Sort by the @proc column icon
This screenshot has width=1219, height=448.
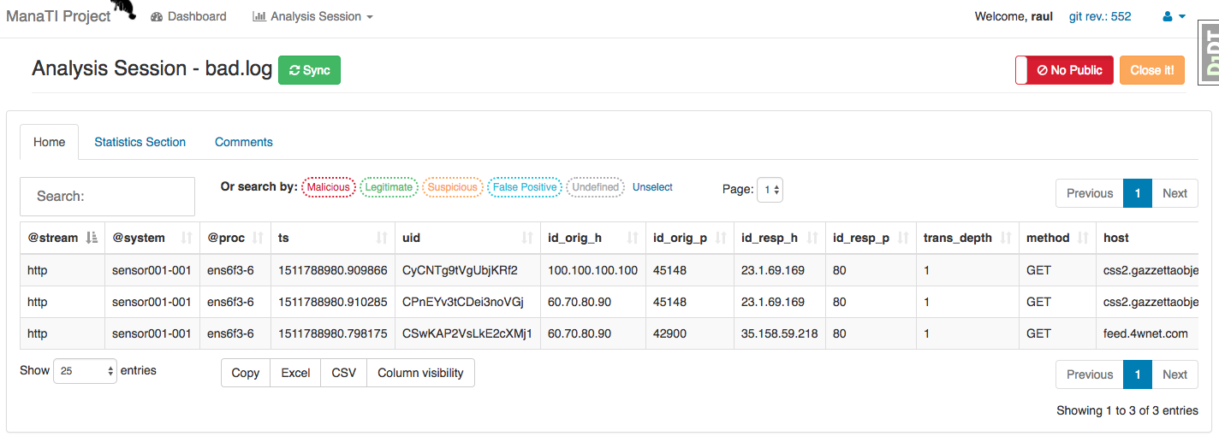258,238
